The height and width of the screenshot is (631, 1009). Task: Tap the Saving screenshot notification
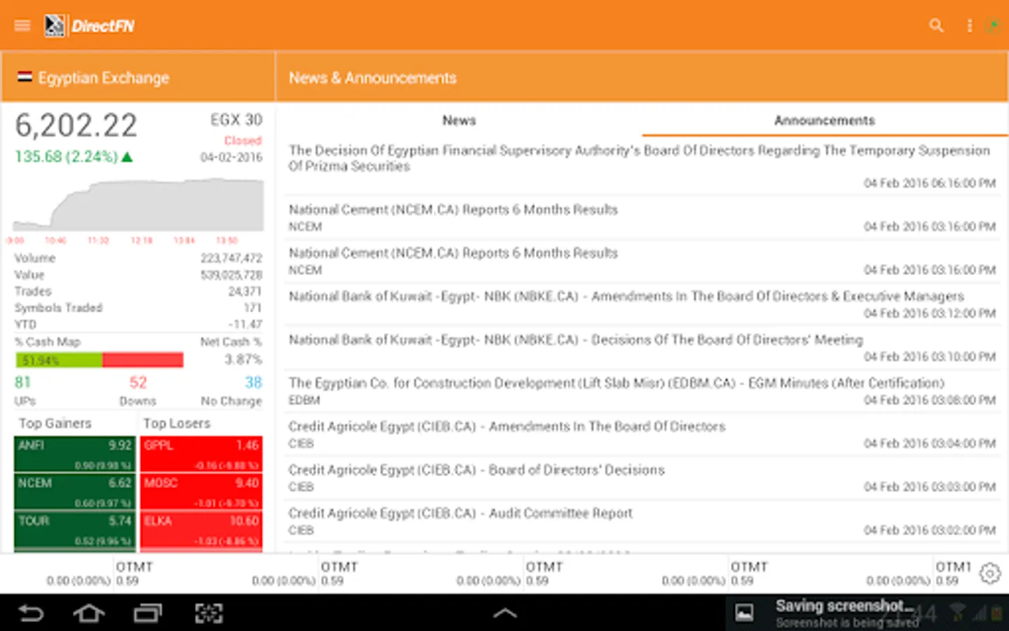(867, 613)
